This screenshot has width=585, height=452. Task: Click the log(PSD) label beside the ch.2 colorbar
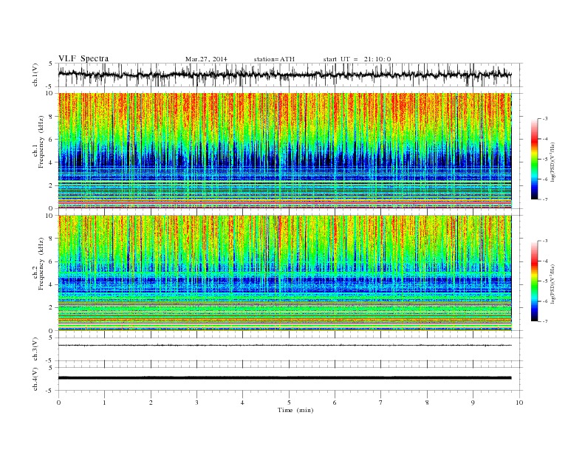click(553, 283)
